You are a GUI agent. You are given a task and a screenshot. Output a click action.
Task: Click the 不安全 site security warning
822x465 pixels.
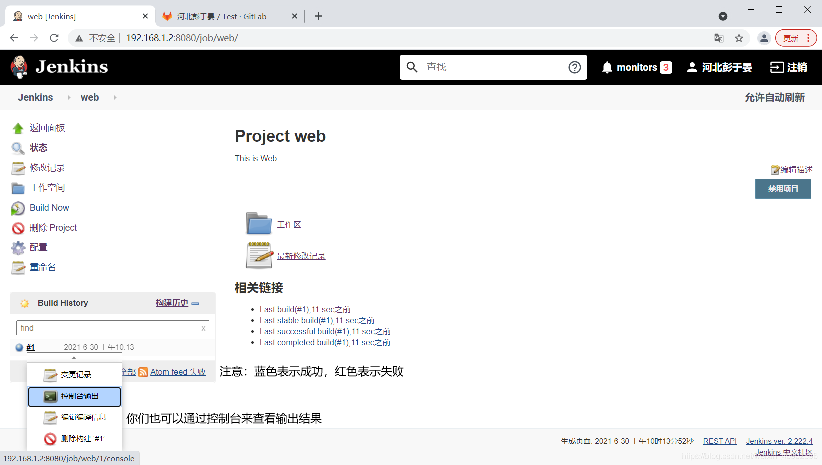[x=95, y=38]
